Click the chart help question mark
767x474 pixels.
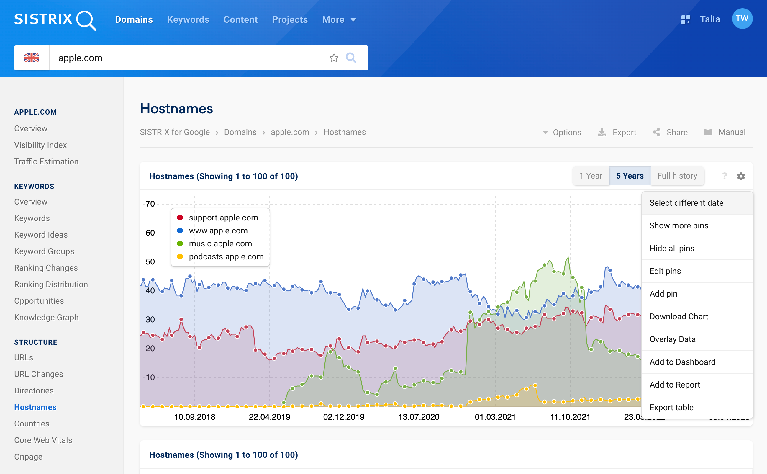tap(725, 176)
